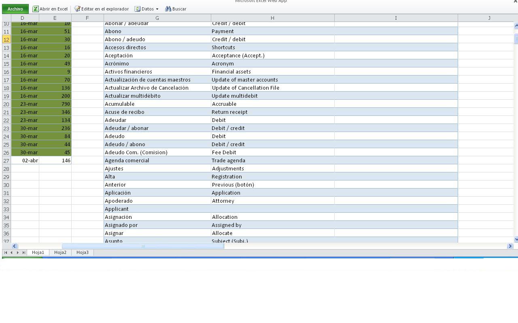This screenshot has height=323, width=518.
Task: Click cell 'Previous (botón)'
Action: pyautogui.click(x=273, y=185)
